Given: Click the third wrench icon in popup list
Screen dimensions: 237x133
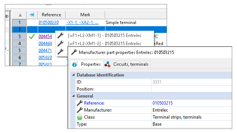Looking at the screenshot, I should point(60,52).
